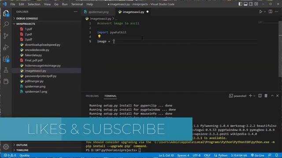The height and width of the screenshot is (158, 282).
Task: Open Run and Debug view
Action: [x=6, y=47]
